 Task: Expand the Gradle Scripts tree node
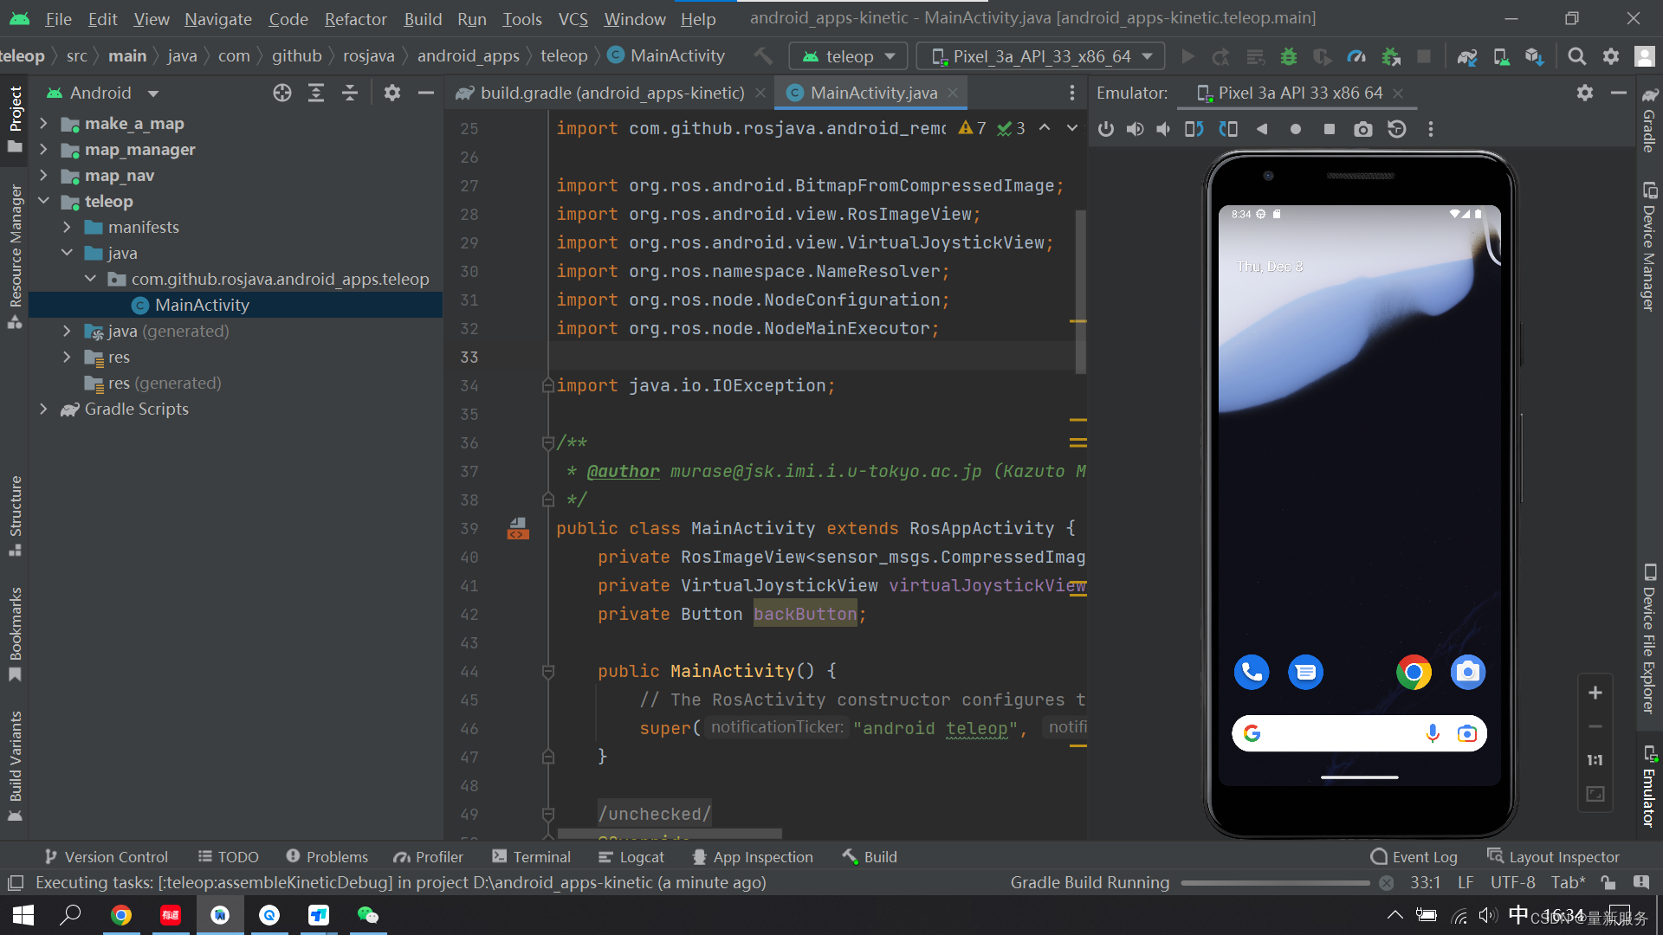(x=43, y=409)
